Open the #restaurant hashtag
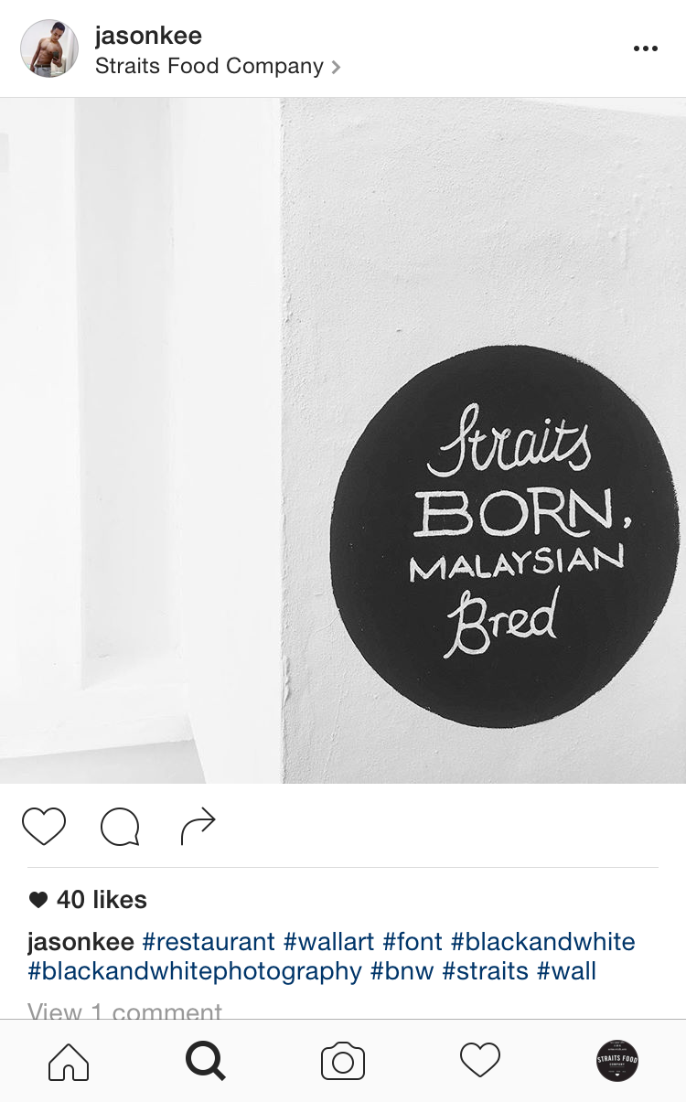The image size is (686, 1102). pyautogui.click(x=209, y=942)
